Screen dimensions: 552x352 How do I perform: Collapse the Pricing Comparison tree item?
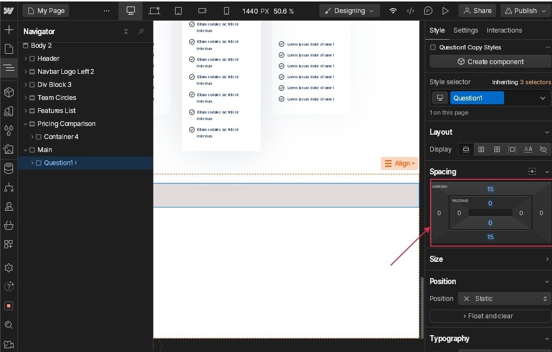[26, 124]
